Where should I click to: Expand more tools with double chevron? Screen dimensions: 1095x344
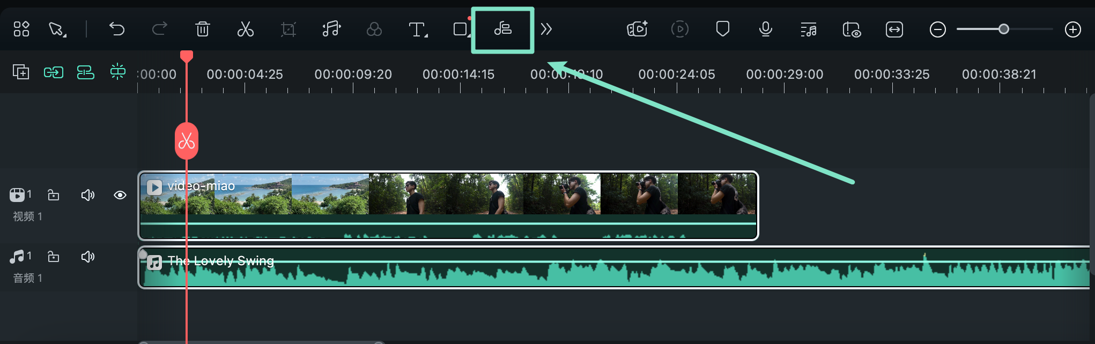546,29
